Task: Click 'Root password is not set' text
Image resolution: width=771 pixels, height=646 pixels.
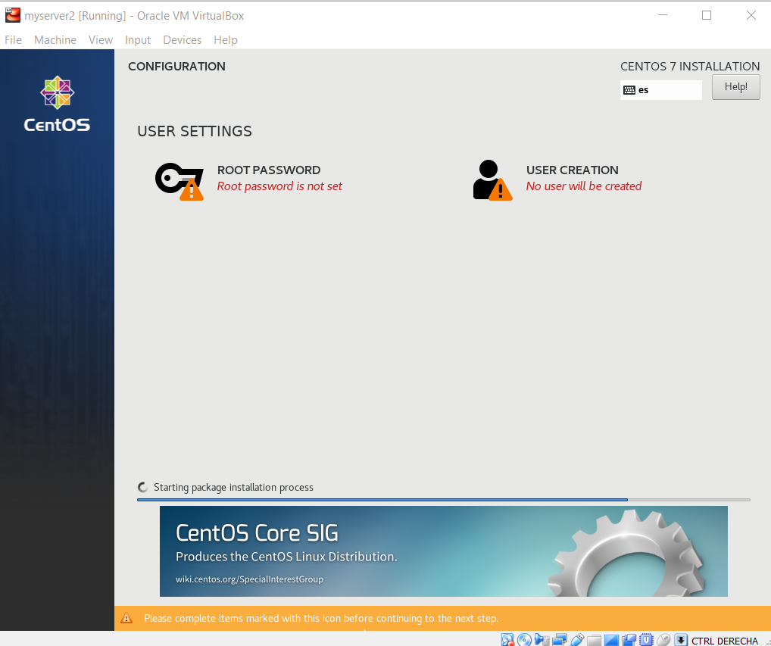Action: 279,186
